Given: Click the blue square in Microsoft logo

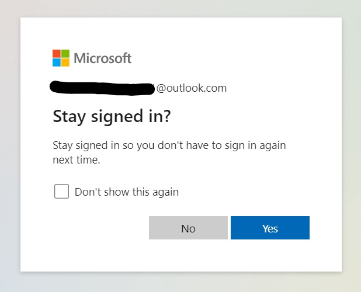Looking at the screenshot, I should pos(57,62).
